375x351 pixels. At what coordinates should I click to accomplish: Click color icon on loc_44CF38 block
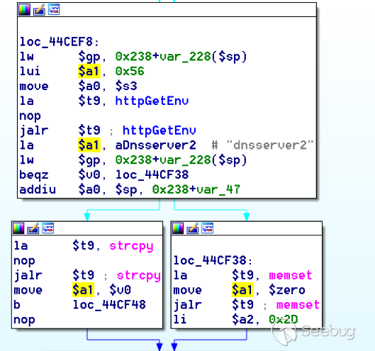[178, 228]
